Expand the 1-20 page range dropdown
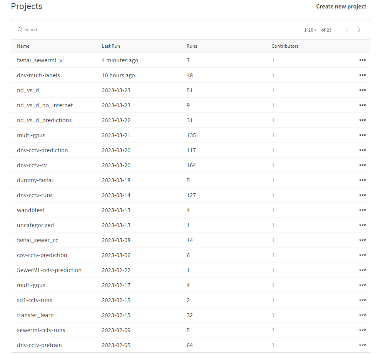Screen dimensions: 378x354 [x=310, y=30]
